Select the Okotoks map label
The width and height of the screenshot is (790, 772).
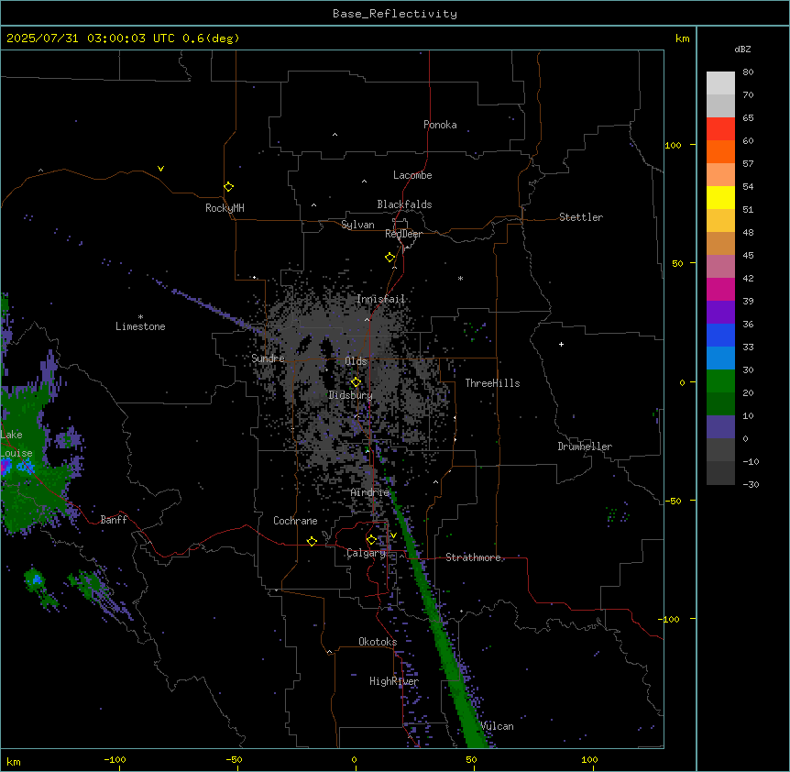pyautogui.click(x=378, y=642)
